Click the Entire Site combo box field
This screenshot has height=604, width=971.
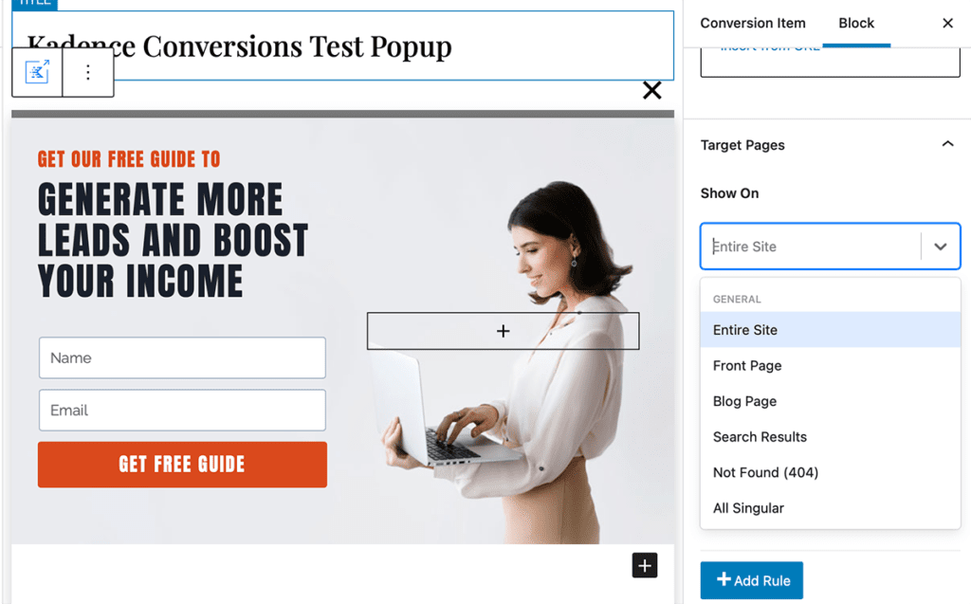click(830, 247)
